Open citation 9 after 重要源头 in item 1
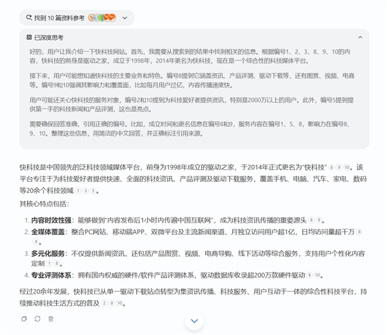 [319, 220]
